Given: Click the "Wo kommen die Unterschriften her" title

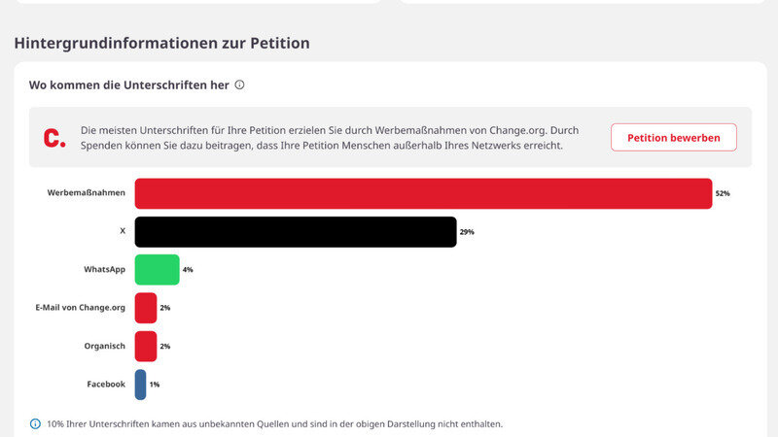Looking at the screenshot, I should pos(128,85).
